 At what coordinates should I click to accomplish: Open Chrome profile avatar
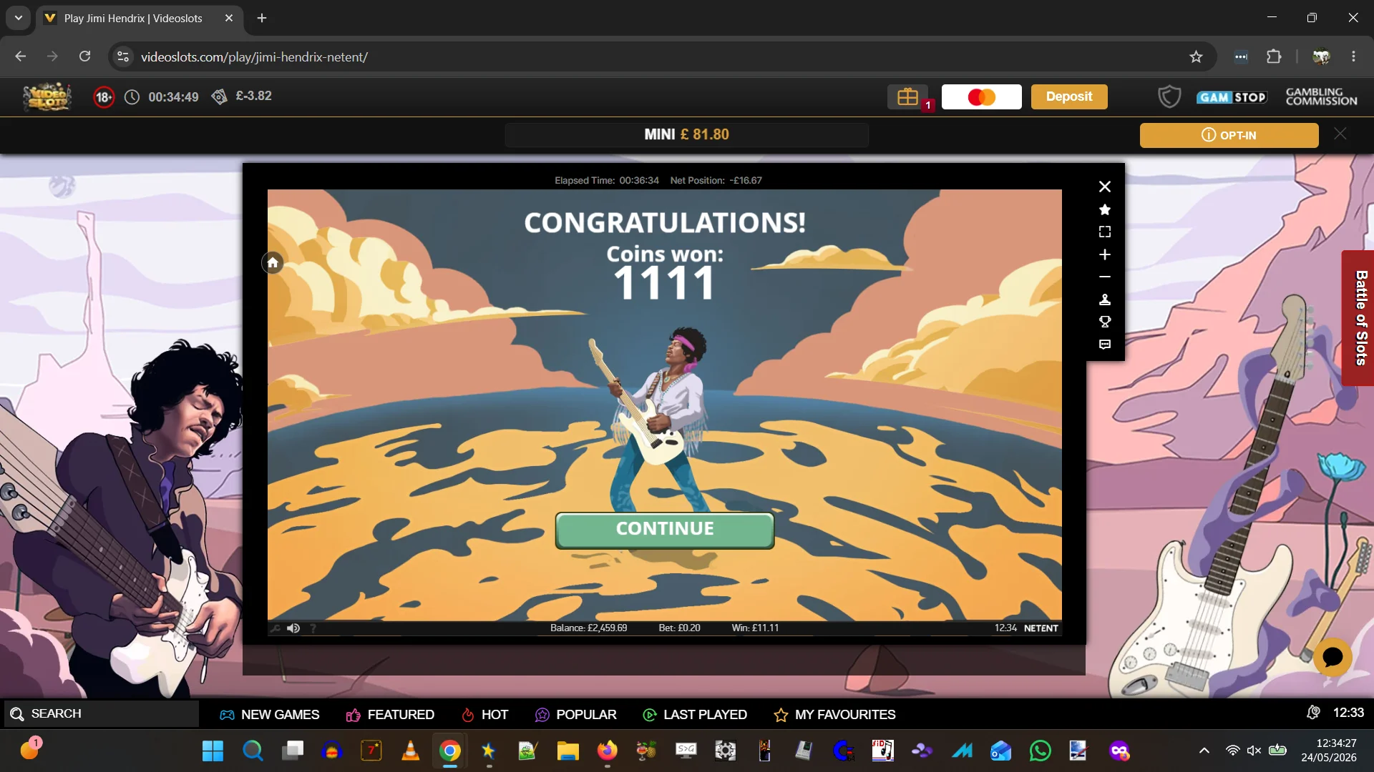[1321, 56]
